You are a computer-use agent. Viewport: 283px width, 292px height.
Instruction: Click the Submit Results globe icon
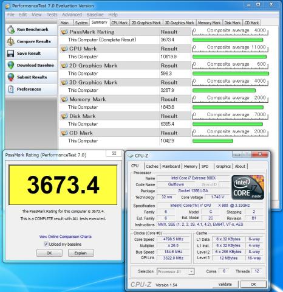[11, 77]
